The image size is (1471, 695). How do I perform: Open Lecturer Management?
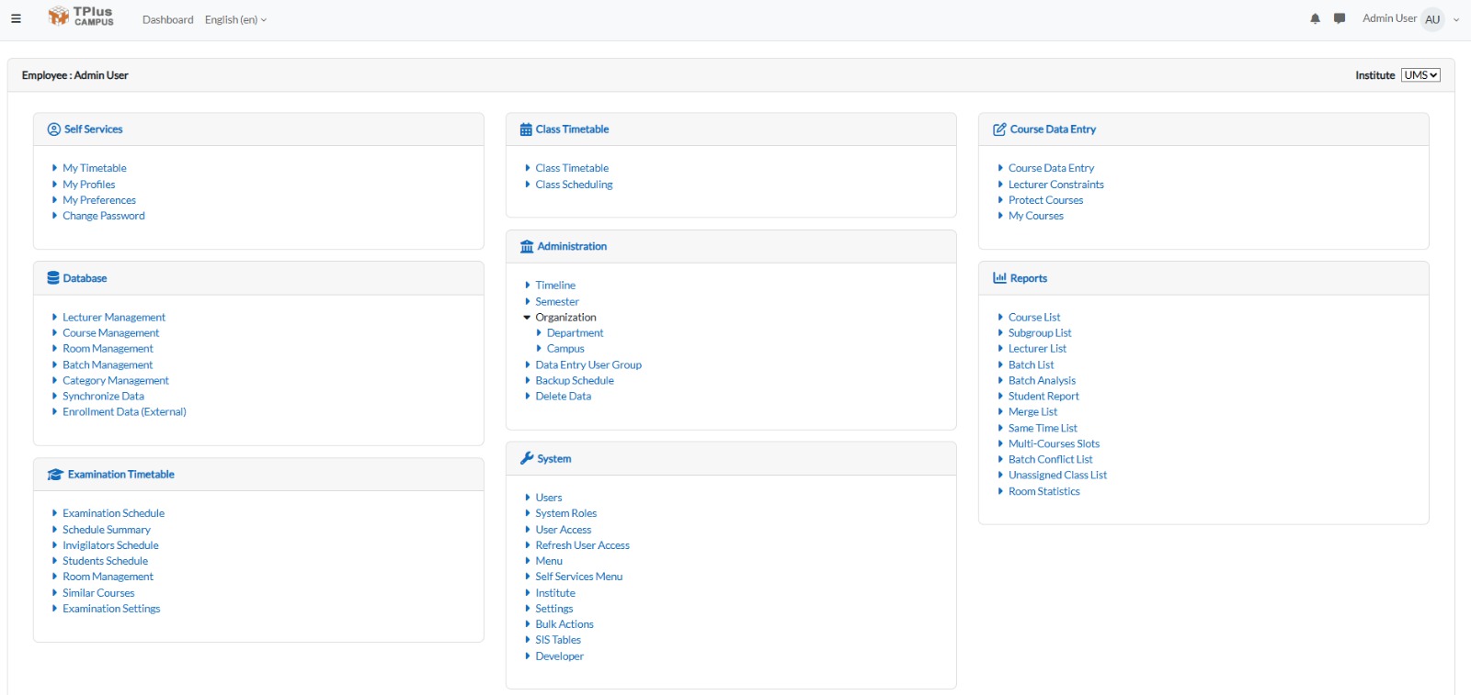point(114,318)
